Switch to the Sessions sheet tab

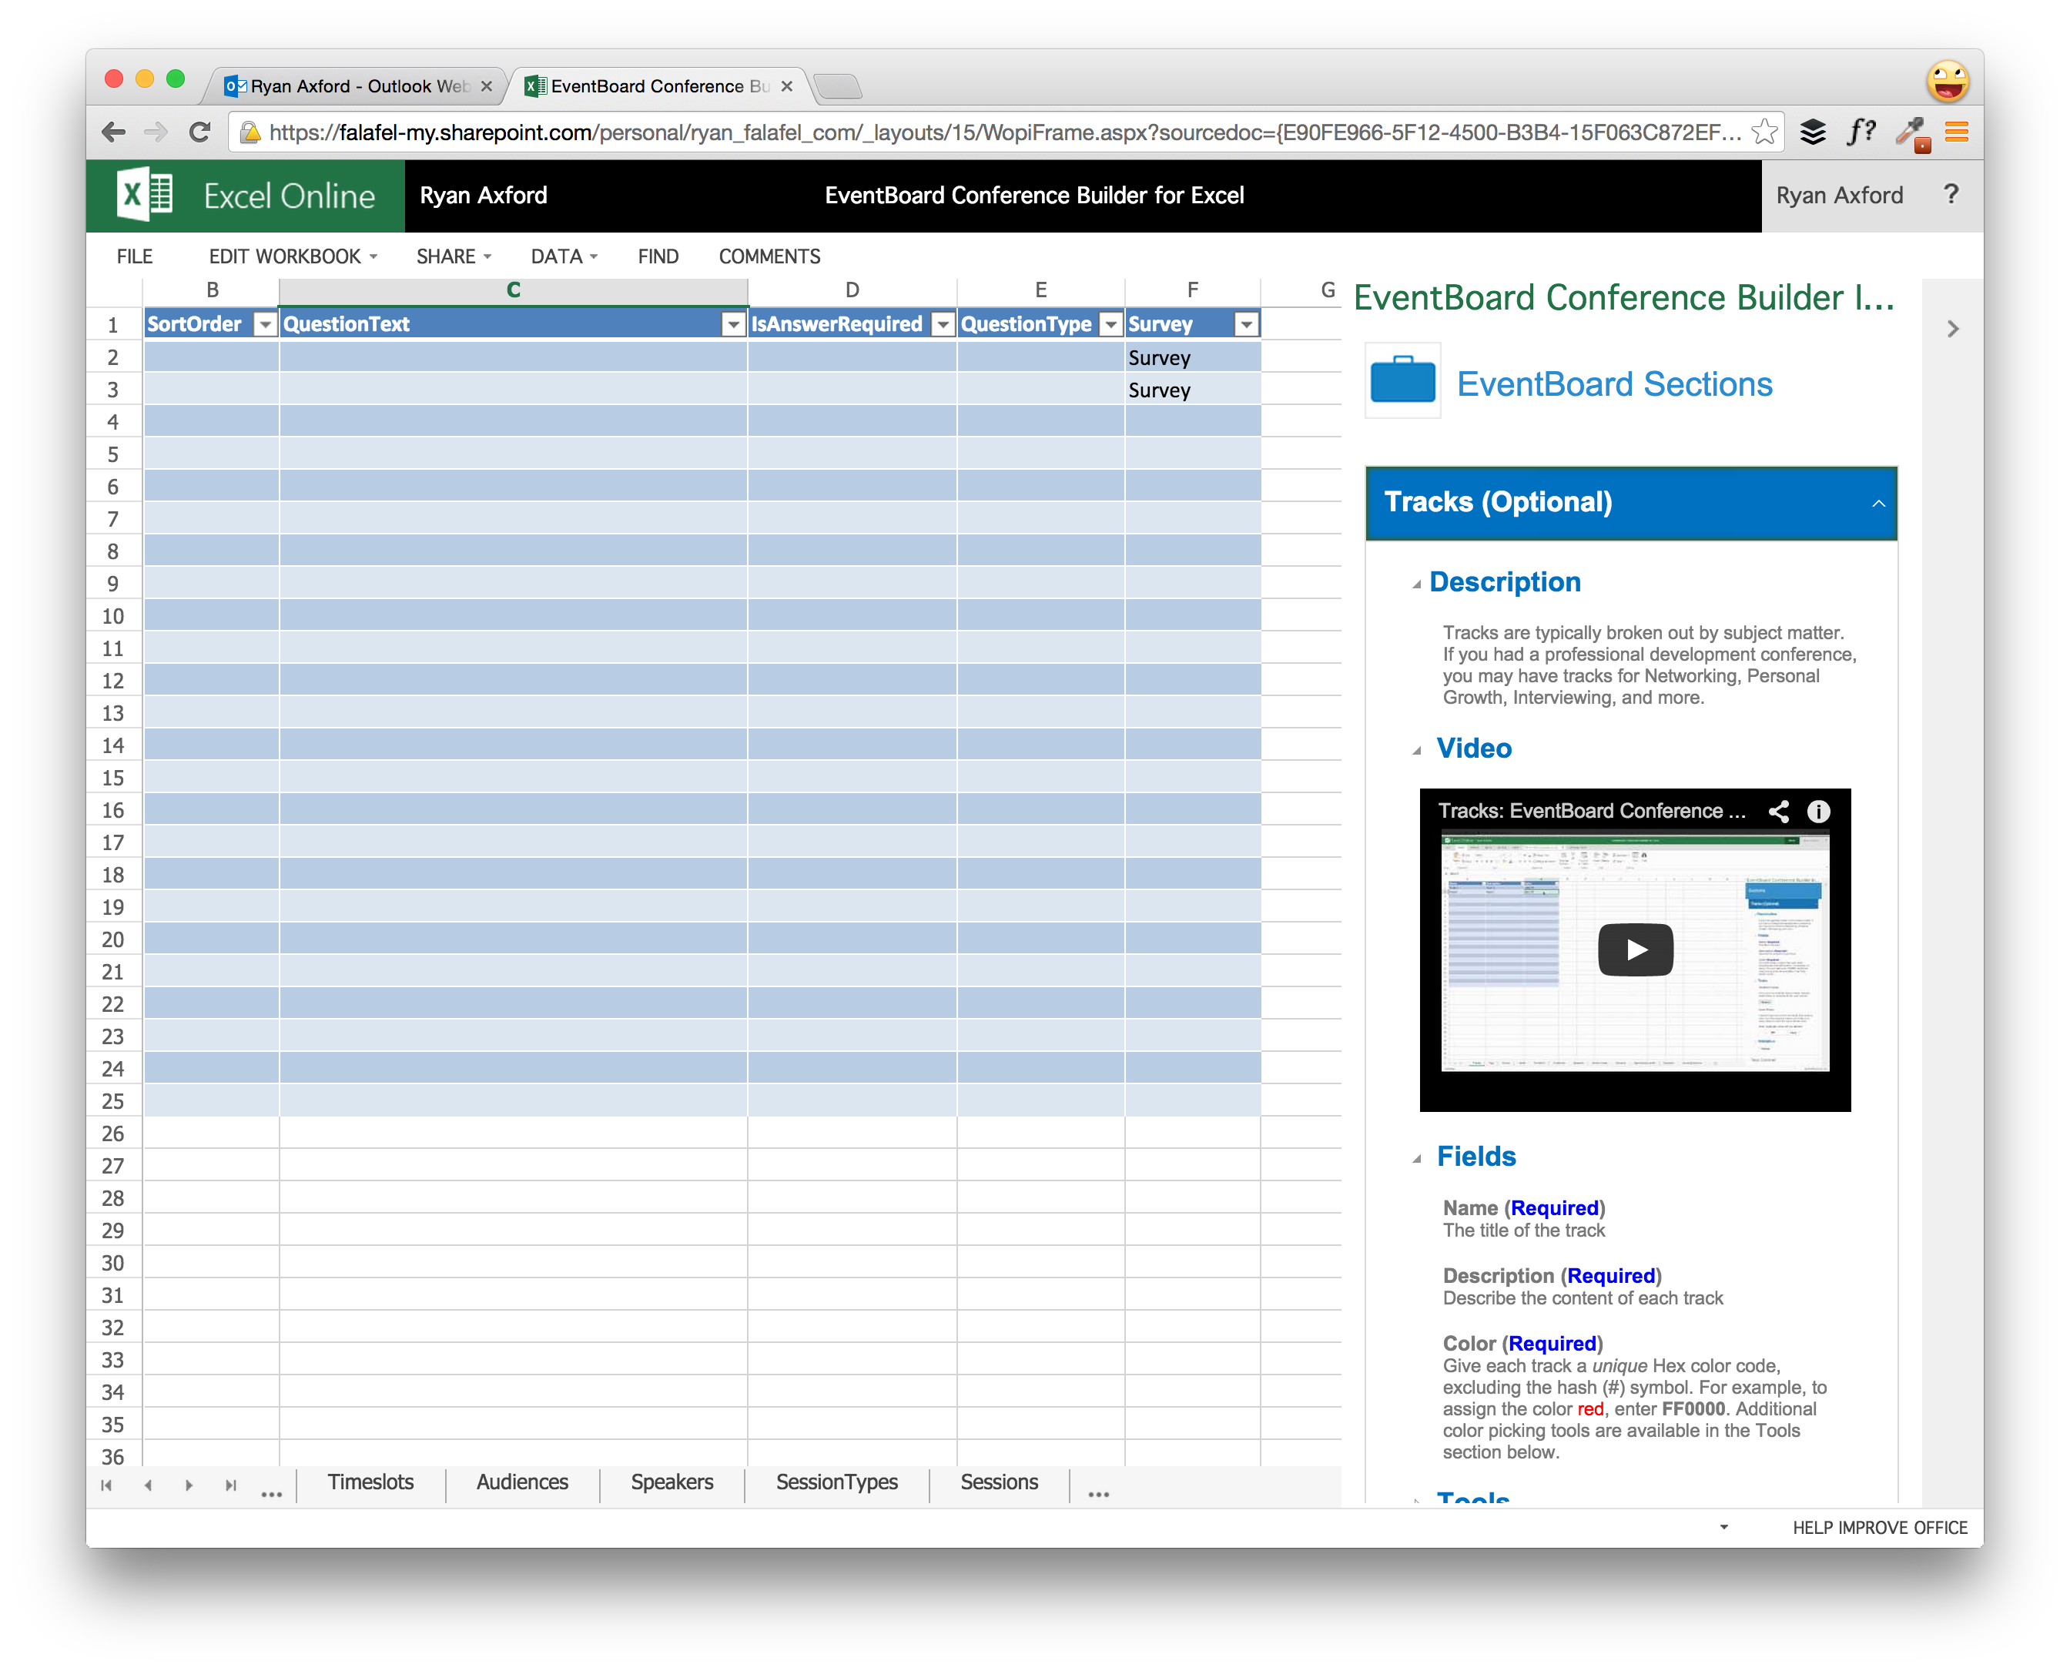coord(998,1482)
